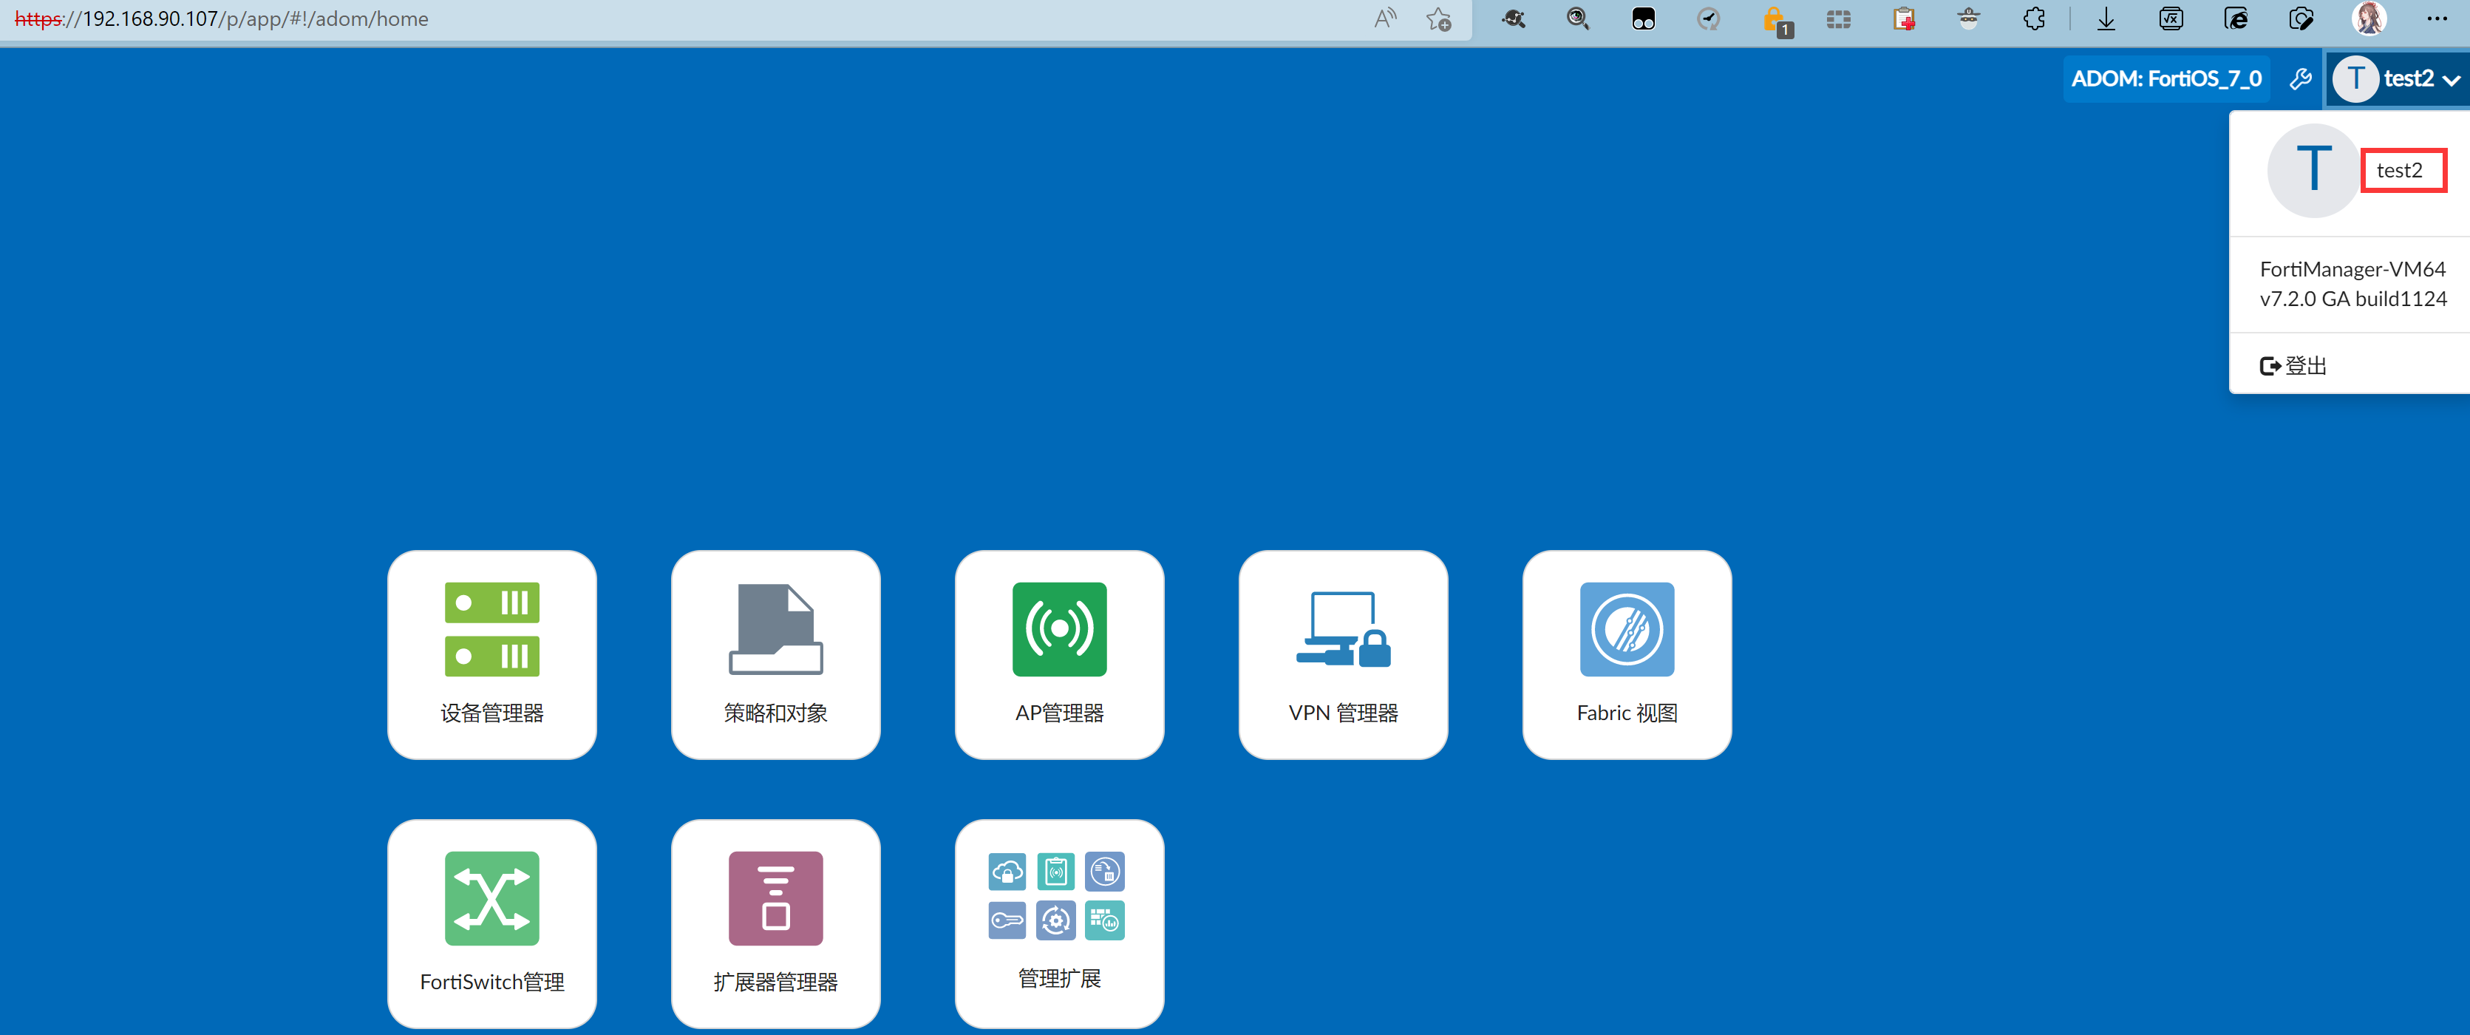
Task: Open the VPN Manager (VPN 管理器) tile
Action: point(1342,654)
